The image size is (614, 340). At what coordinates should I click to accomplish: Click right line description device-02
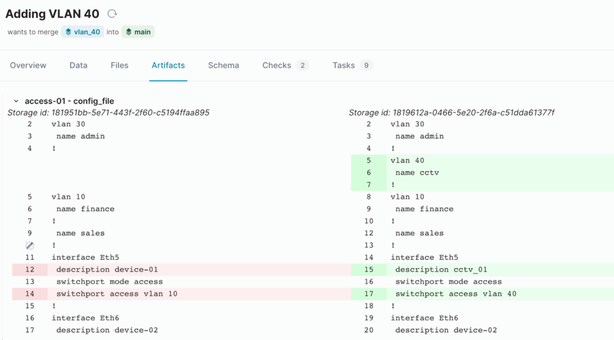(x=446, y=330)
